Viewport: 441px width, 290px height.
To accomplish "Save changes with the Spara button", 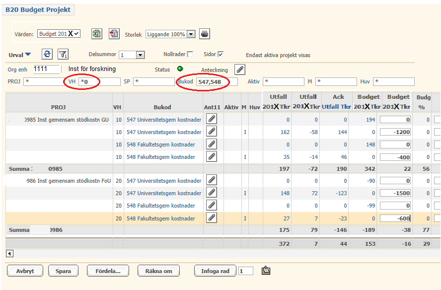I will [x=63, y=271].
